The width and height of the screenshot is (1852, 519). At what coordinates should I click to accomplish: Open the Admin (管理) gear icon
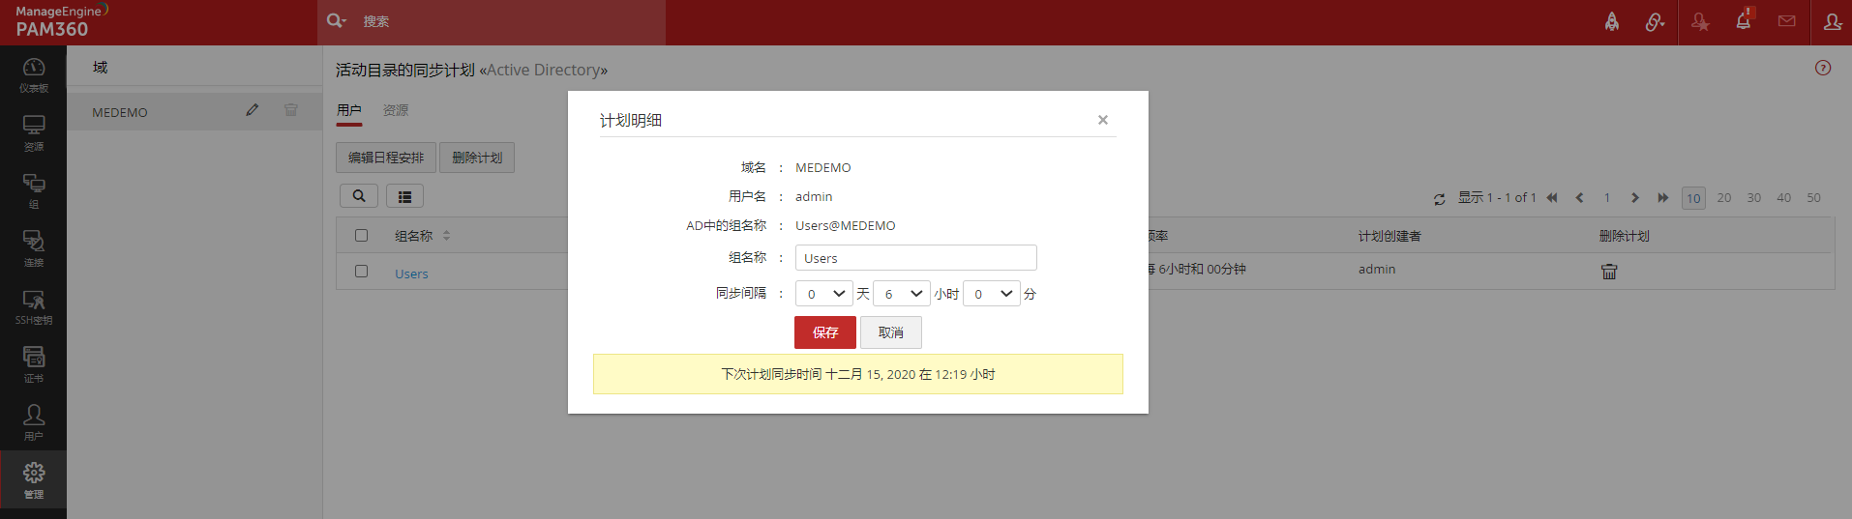(x=34, y=479)
